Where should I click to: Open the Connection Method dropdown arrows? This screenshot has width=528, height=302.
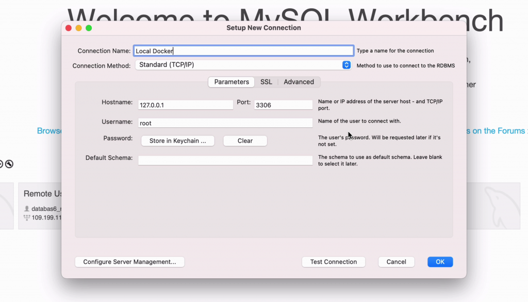(346, 65)
